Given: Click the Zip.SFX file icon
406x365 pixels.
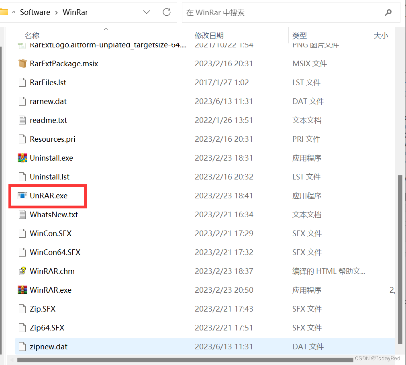Looking at the screenshot, I should tap(22, 309).
